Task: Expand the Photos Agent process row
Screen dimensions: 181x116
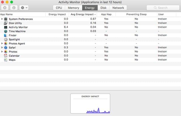Action: [x=2, y=44]
